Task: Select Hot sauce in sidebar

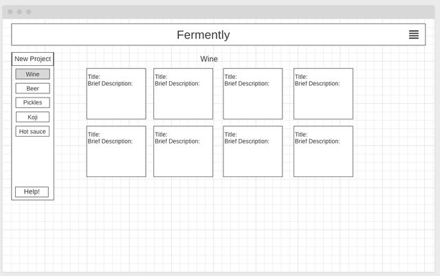Action: [32, 131]
